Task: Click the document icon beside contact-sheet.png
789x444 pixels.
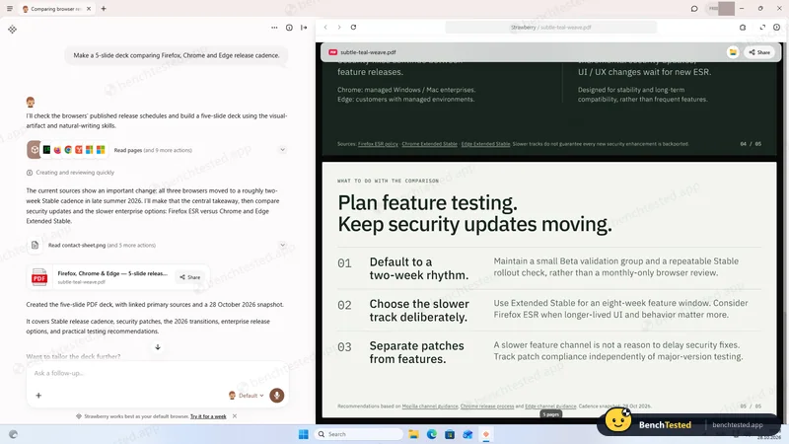Action: 35,245
